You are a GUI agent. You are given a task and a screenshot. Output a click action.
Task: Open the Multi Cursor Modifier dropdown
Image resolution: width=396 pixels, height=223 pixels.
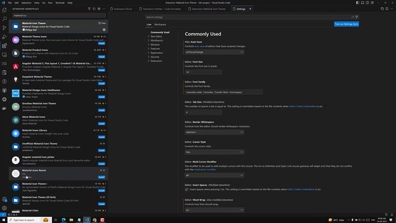pyautogui.click(x=215, y=175)
